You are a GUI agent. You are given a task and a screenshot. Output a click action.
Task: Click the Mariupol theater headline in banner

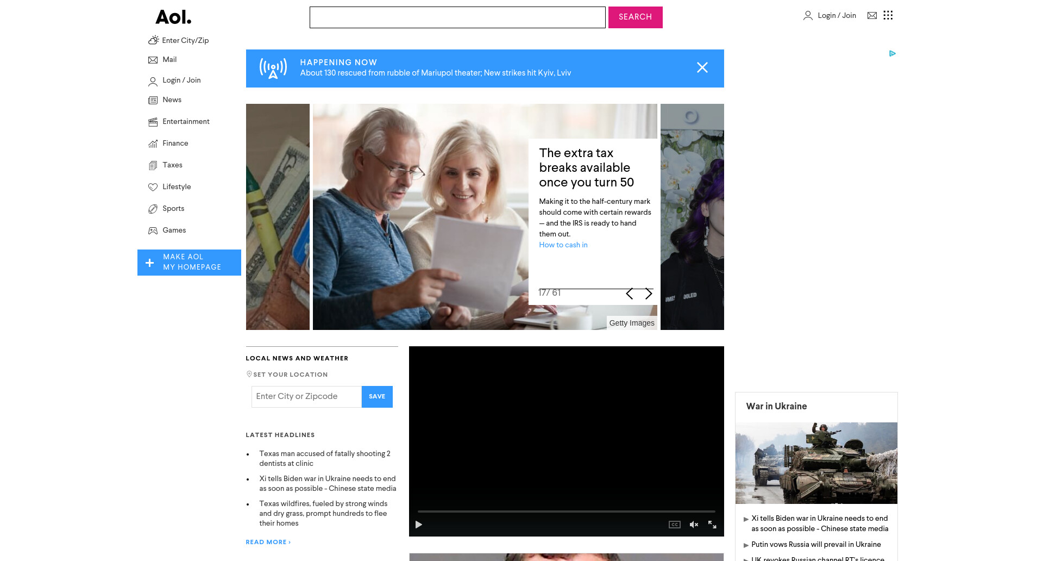pos(435,73)
